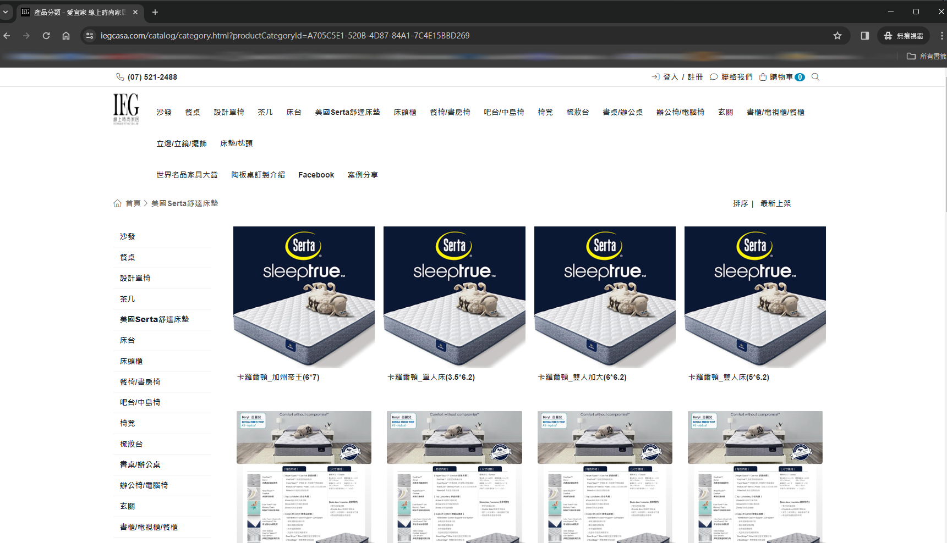Open 卡羅爾頓_單人床(3.5*6.2) product thumbnail
The height and width of the screenshot is (543, 947).
pos(455,297)
